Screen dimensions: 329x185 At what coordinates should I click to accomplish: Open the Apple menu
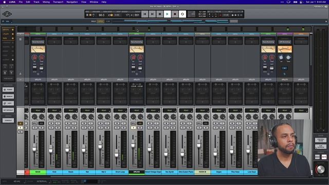(4, 2)
